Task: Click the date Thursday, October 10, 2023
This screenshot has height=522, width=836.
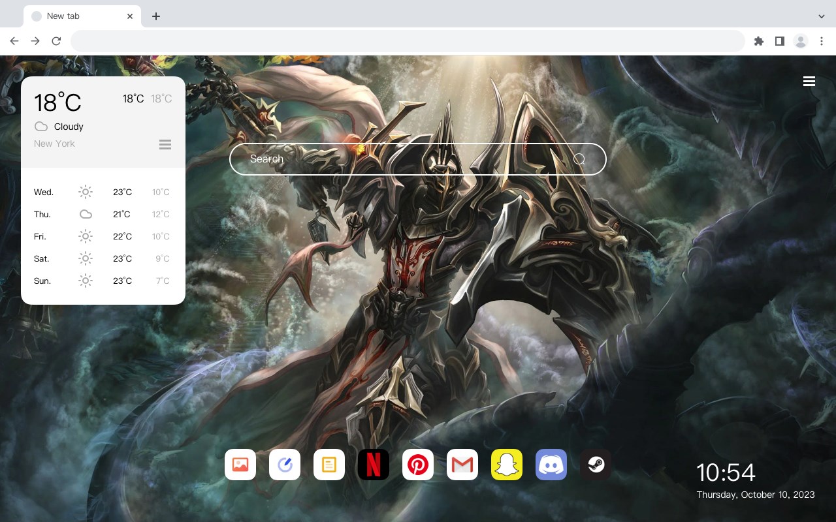Action: coord(756,495)
